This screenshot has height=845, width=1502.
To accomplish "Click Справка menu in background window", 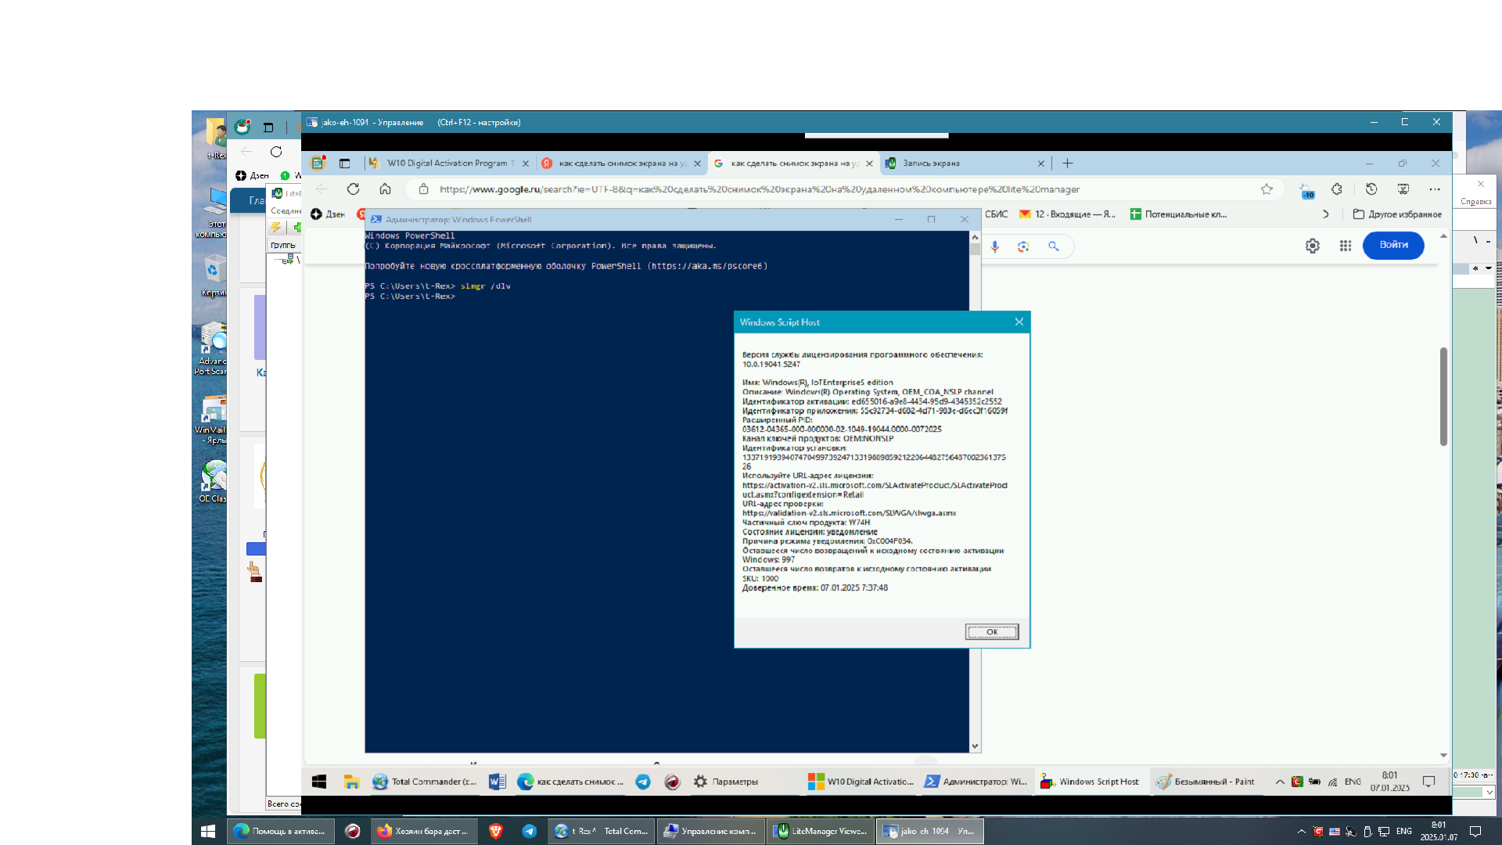I will click(x=1475, y=202).
